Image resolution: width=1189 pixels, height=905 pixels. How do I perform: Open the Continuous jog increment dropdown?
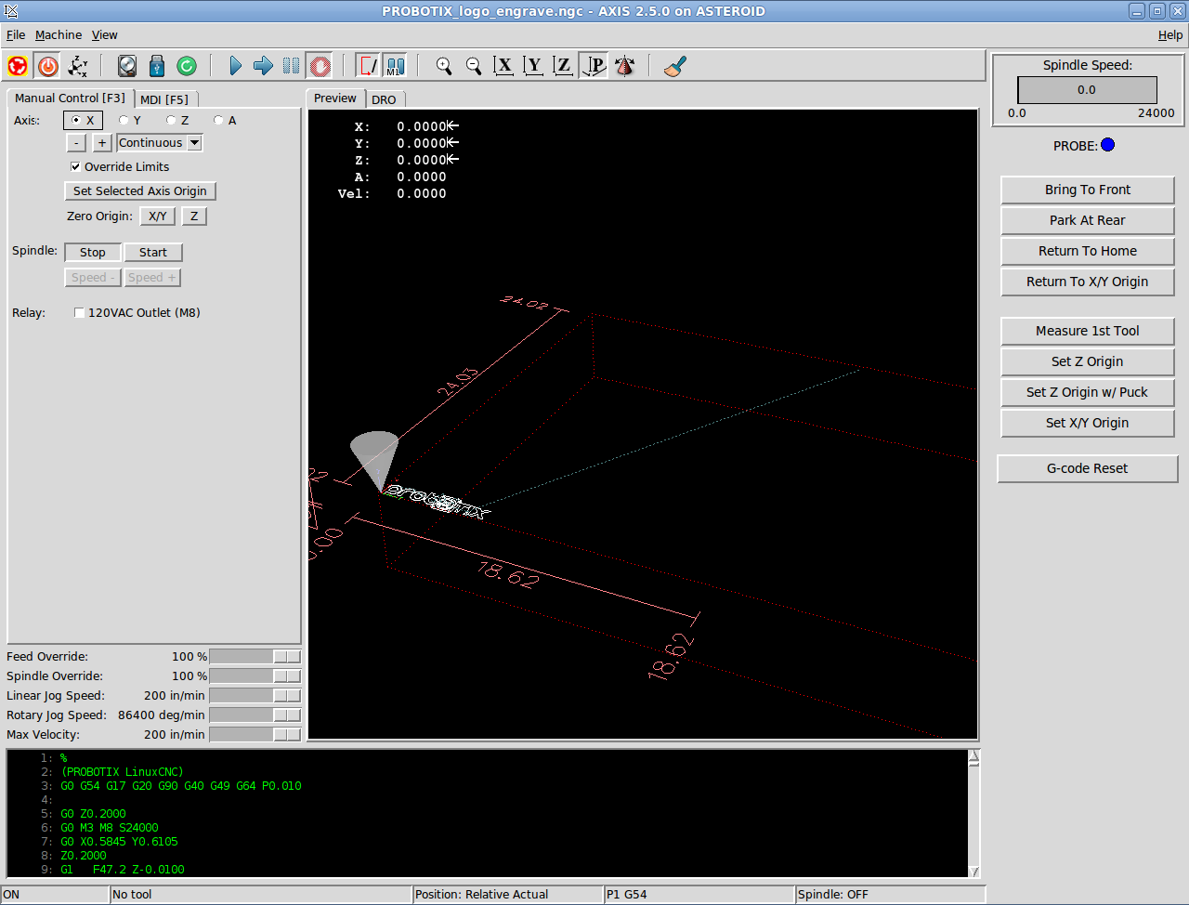click(x=194, y=143)
